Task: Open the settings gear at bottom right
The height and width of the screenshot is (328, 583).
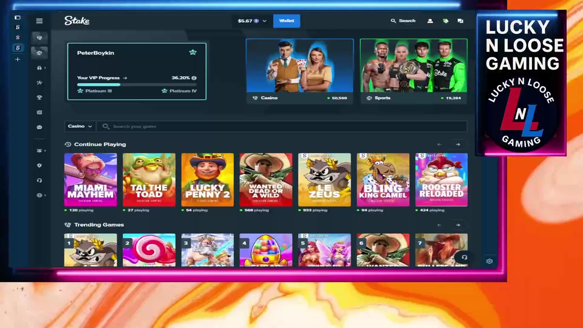Action: click(x=490, y=261)
